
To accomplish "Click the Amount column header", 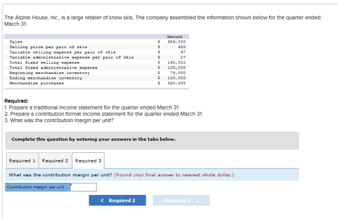I will click(x=174, y=37).
